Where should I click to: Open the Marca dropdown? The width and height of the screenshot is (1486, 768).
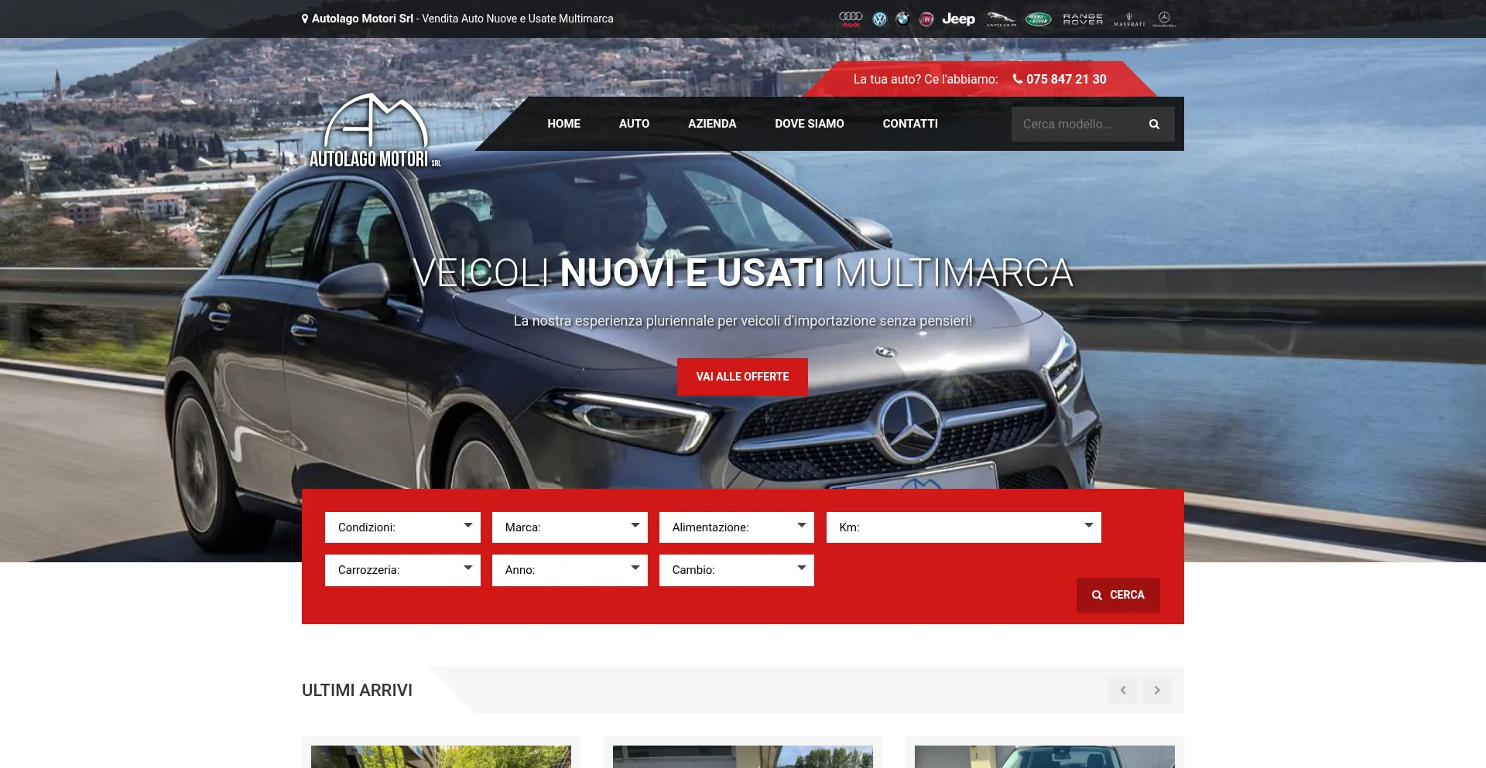(570, 527)
